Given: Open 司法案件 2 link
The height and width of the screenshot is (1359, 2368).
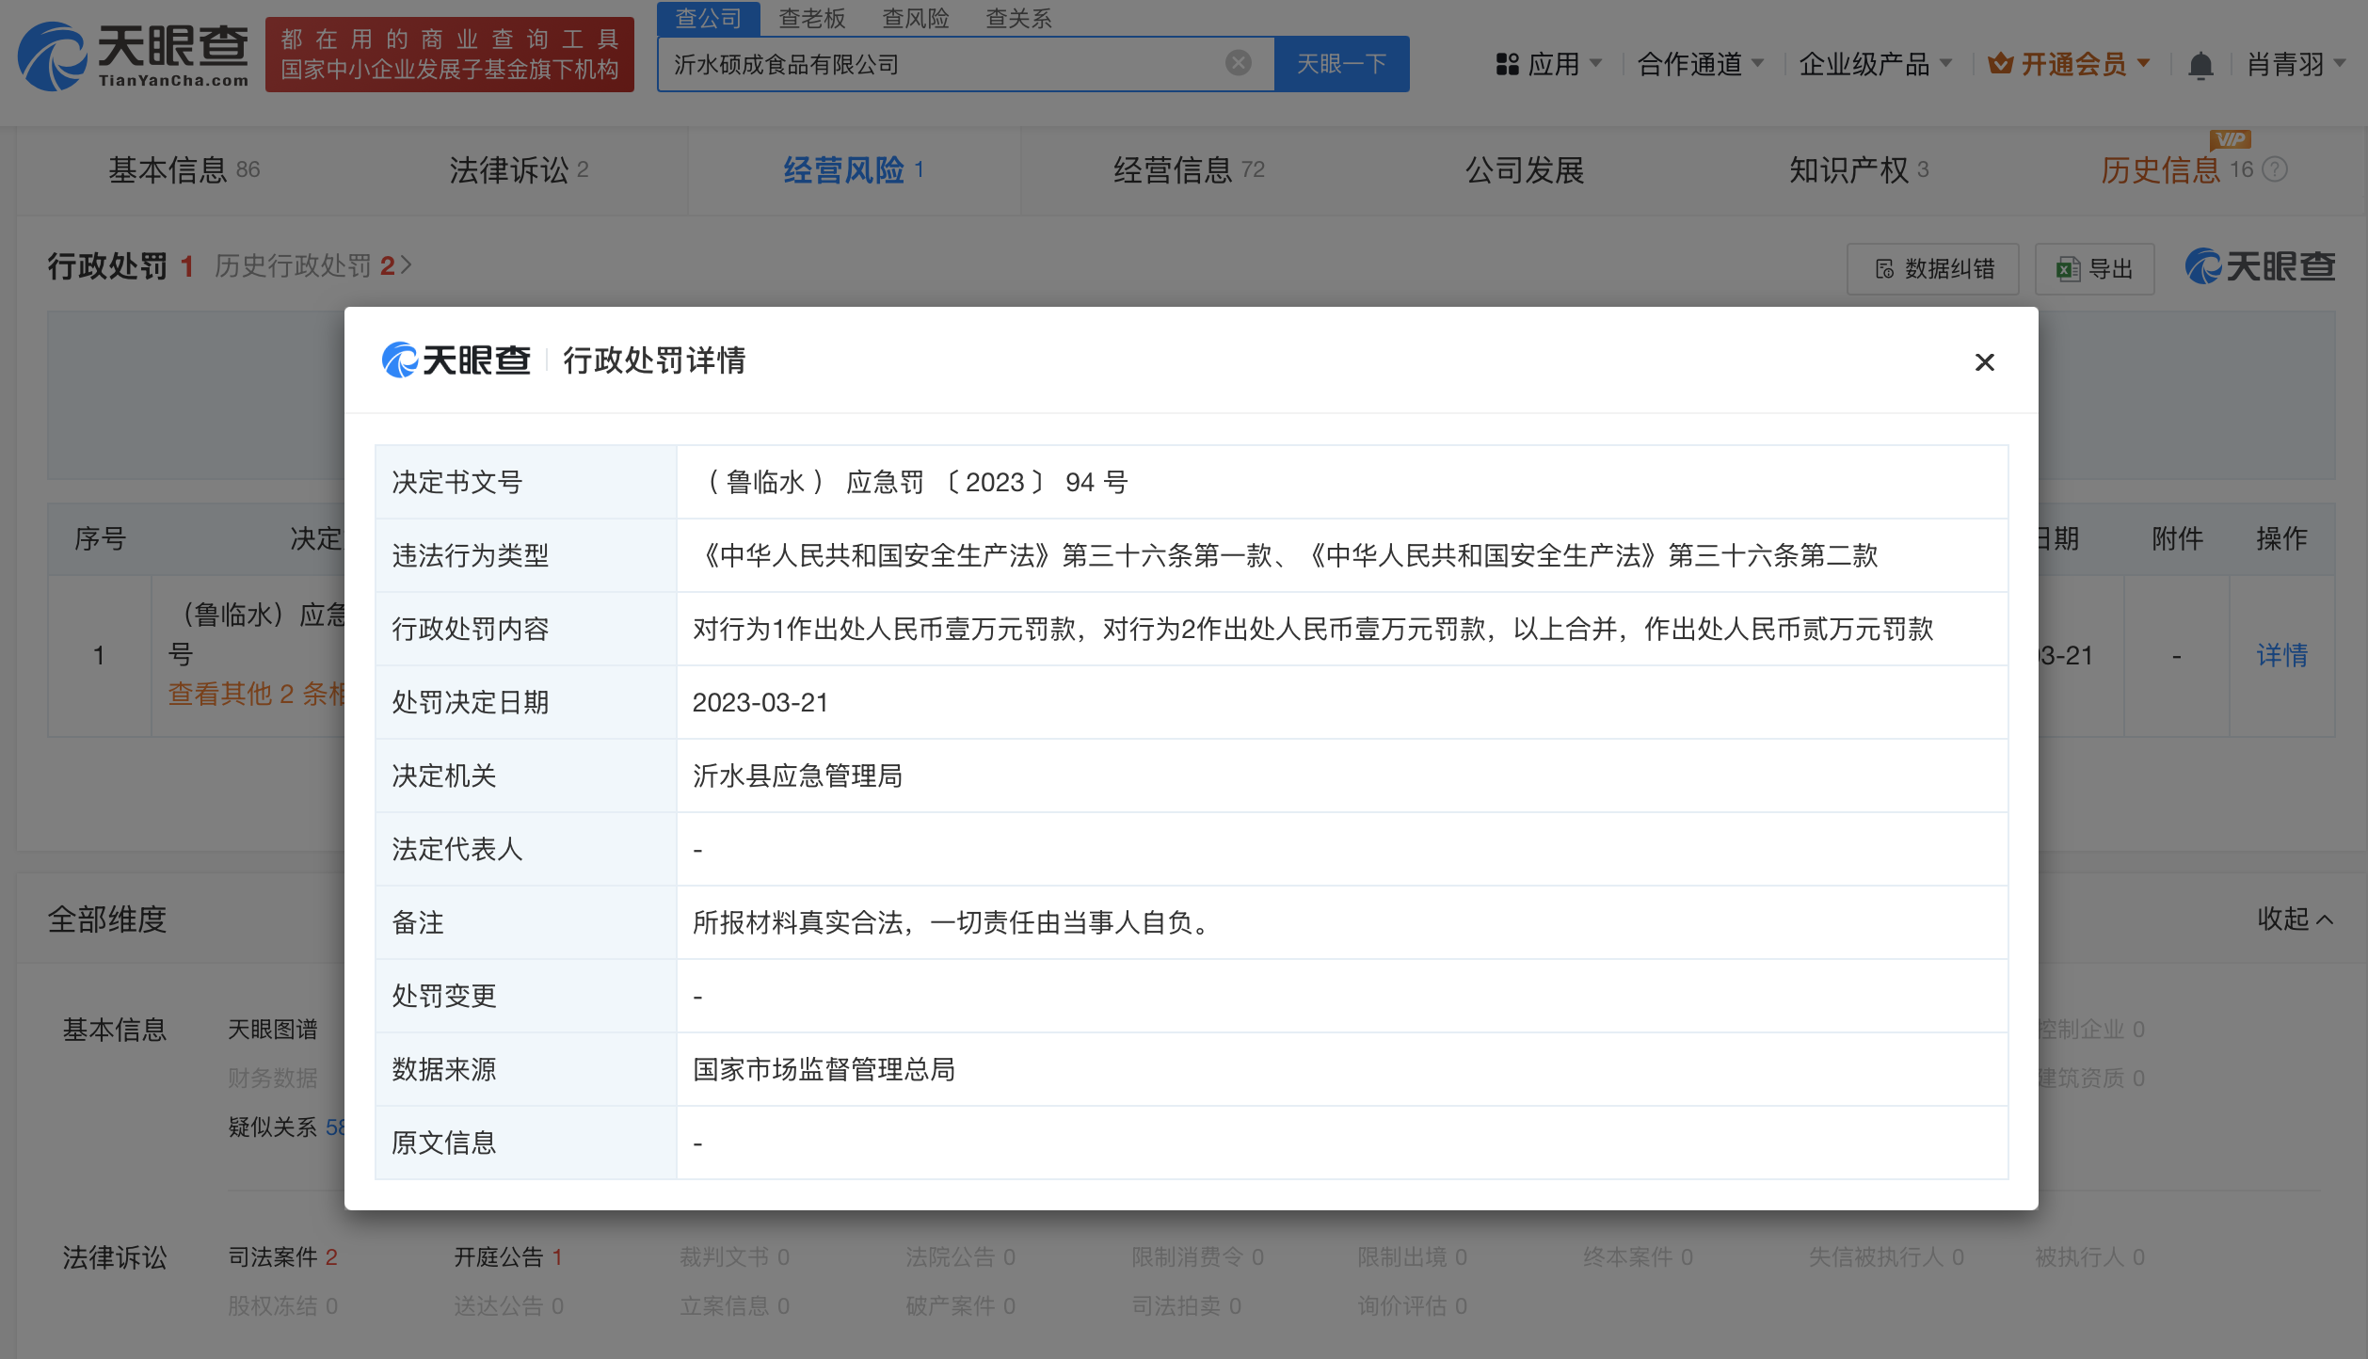Looking at the screenshot, I should [282, 1257].
